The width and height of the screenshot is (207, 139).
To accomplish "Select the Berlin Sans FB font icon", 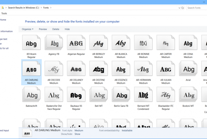I will coord(121,94).
